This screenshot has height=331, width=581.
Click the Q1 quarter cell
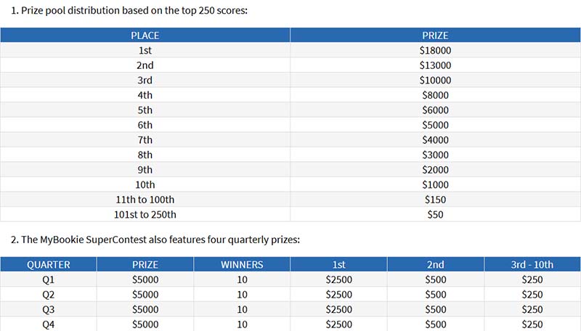click(49, 279)
